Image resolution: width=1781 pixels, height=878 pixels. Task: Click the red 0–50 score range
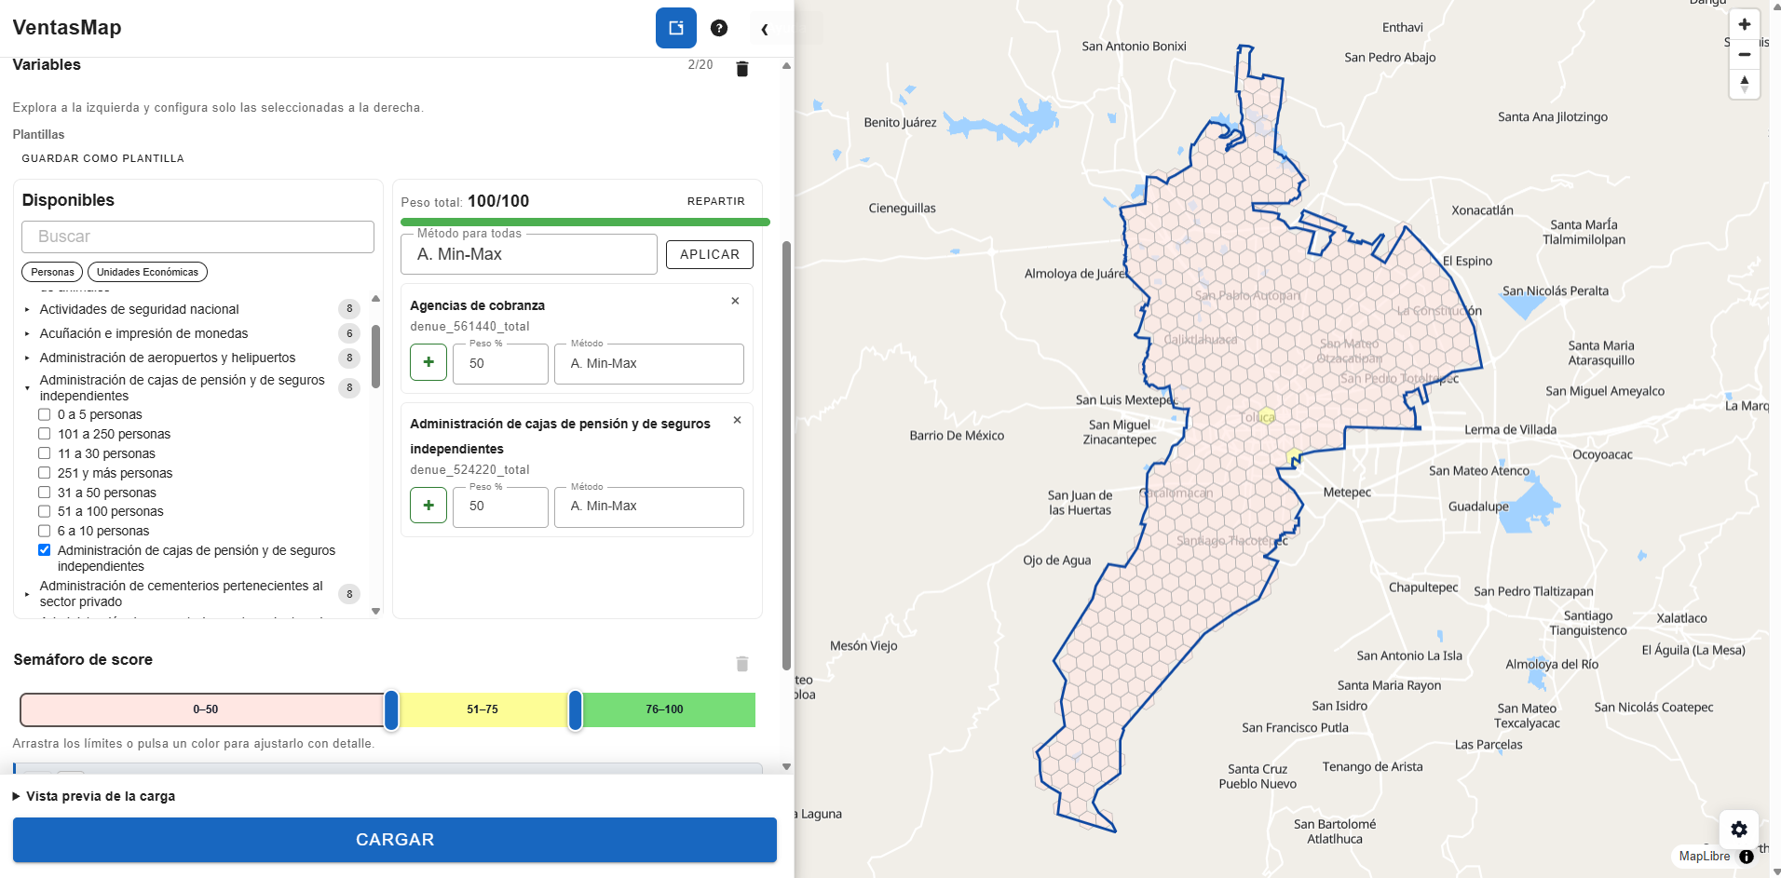tap(203, 709)
